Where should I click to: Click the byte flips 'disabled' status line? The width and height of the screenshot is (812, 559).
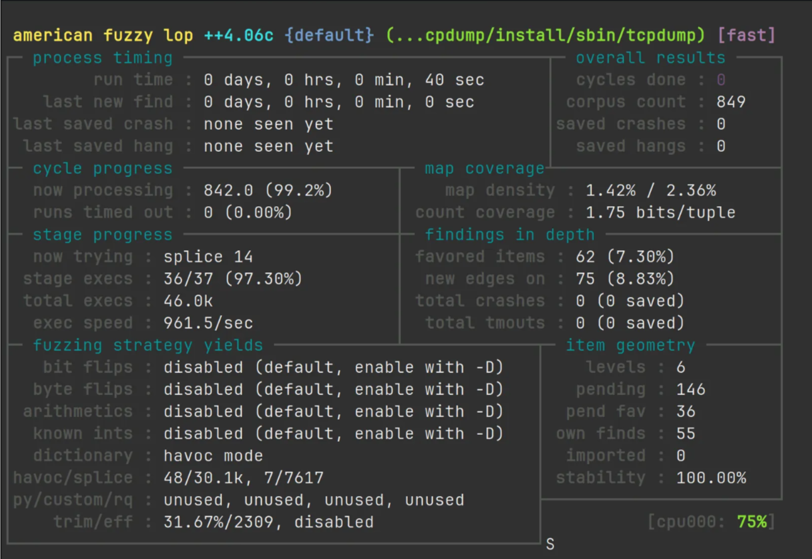click(x=334, y=389)
